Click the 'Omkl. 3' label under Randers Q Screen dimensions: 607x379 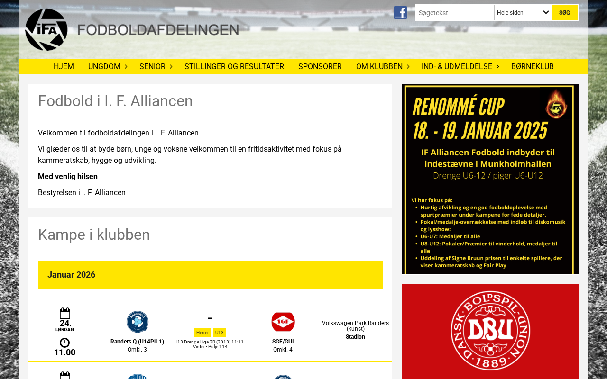[138, 350]
